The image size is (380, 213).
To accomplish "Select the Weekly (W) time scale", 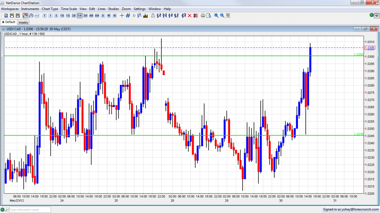I will pos(109,16).
